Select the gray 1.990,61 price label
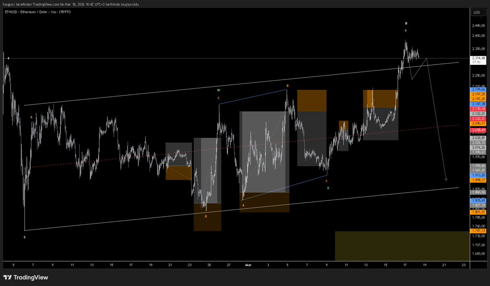This screenshot has height=286, width=490. point(478,152)
